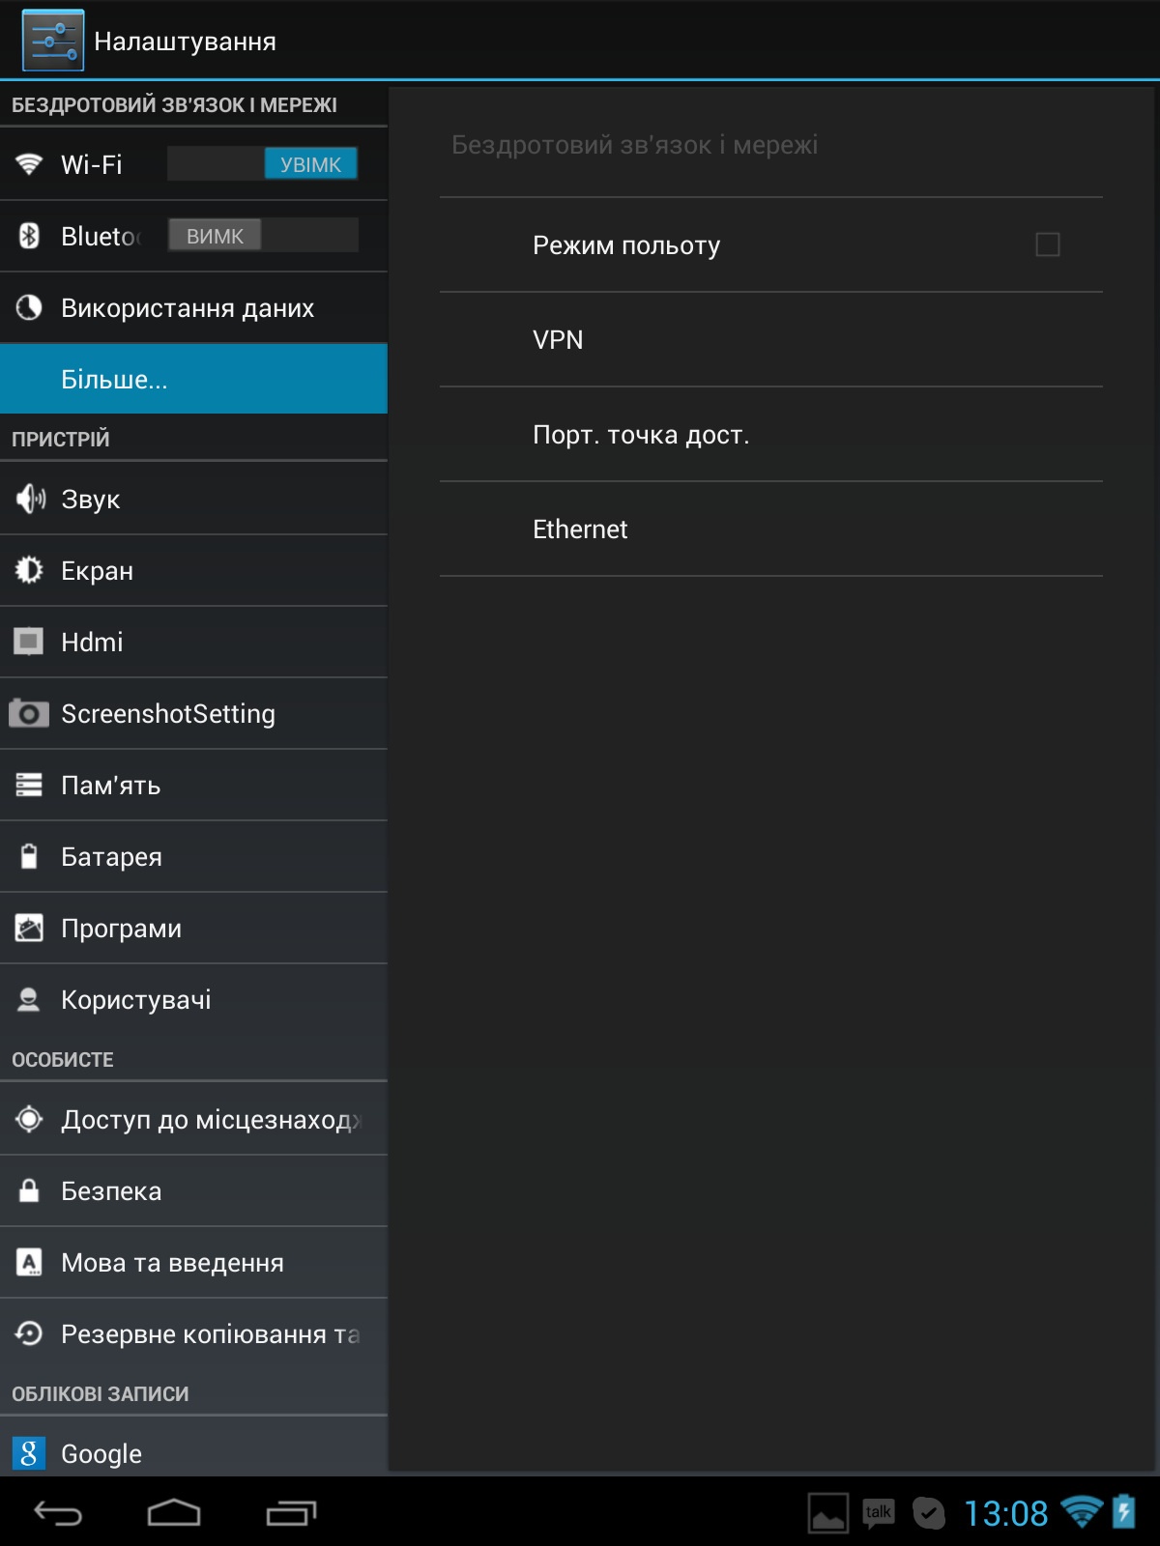Screen dimensions: 1160x1546
Task: Open Sound settings via speaker icon
Action: 30,499
